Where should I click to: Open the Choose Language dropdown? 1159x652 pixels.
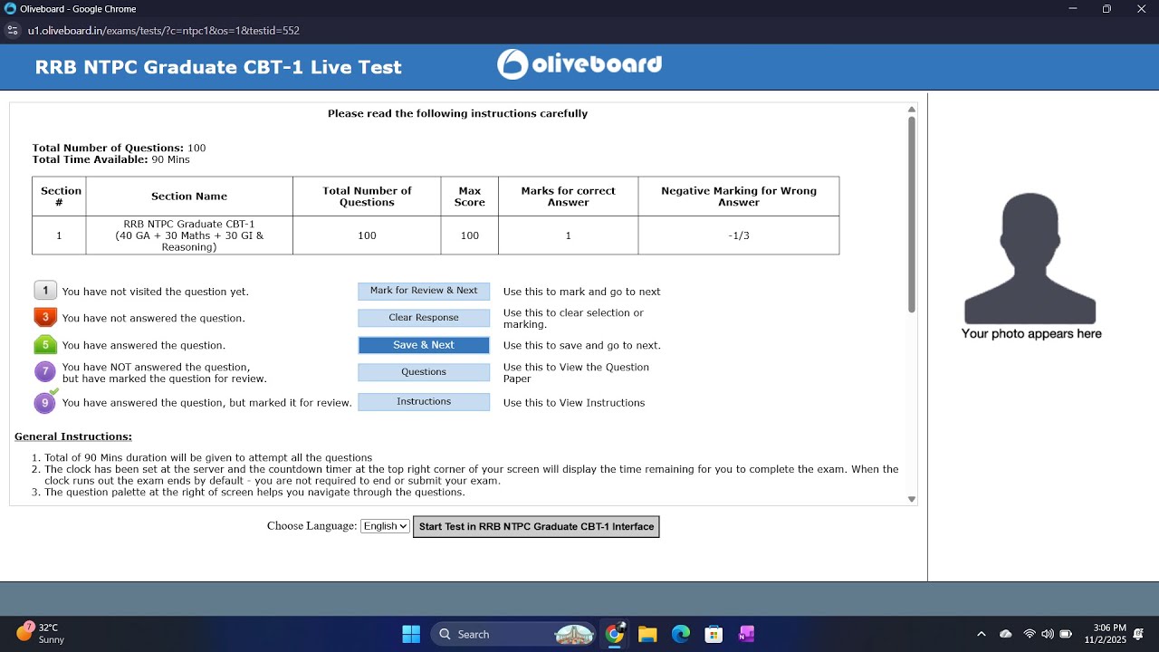tap(385, 526)
